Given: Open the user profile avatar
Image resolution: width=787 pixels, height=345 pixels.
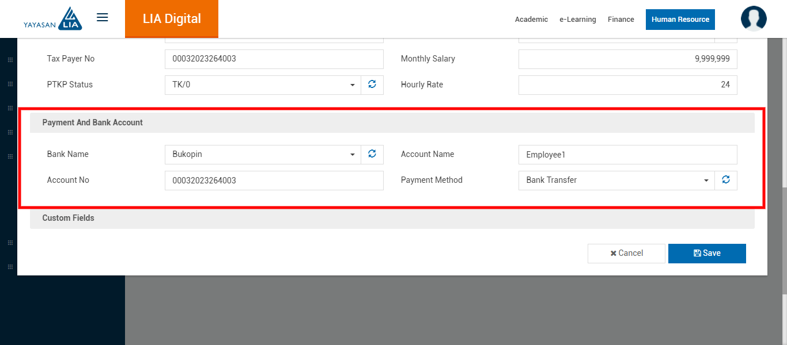Looking at the screenshot, I should click(753, 18).
